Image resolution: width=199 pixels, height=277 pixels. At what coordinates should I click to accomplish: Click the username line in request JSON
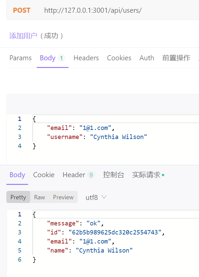(x=97, y=137)
